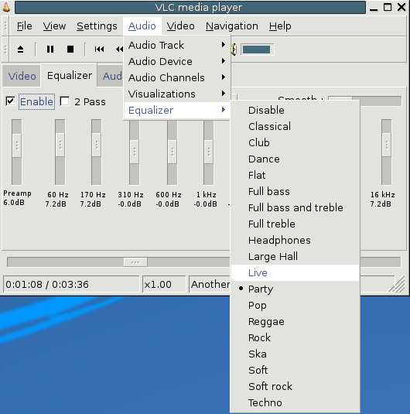Select the Soft rock preset
Screen dimensions: 410x414
point(295,387)
